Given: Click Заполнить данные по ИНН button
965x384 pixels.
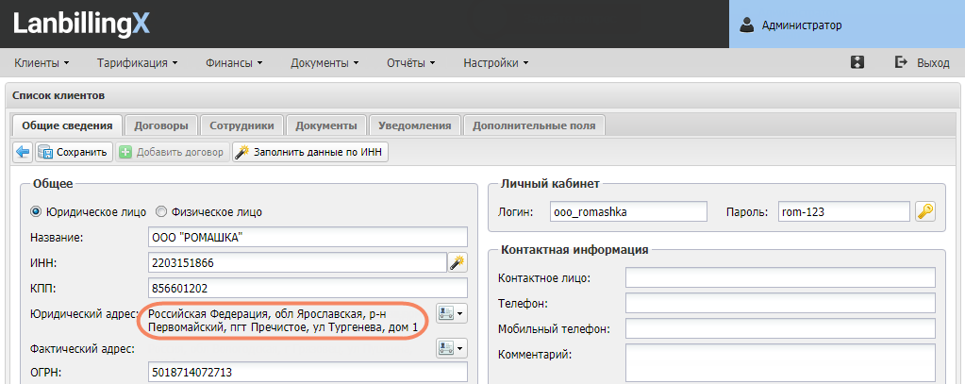Looking at the screenshot, I should tap(310, 152).
